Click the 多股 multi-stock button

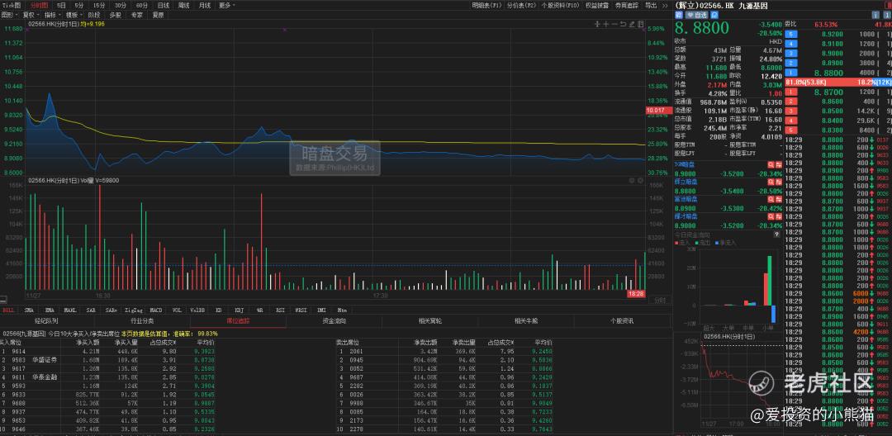116,14
